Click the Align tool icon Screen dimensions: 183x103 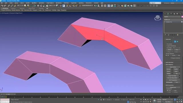(98, 6)
